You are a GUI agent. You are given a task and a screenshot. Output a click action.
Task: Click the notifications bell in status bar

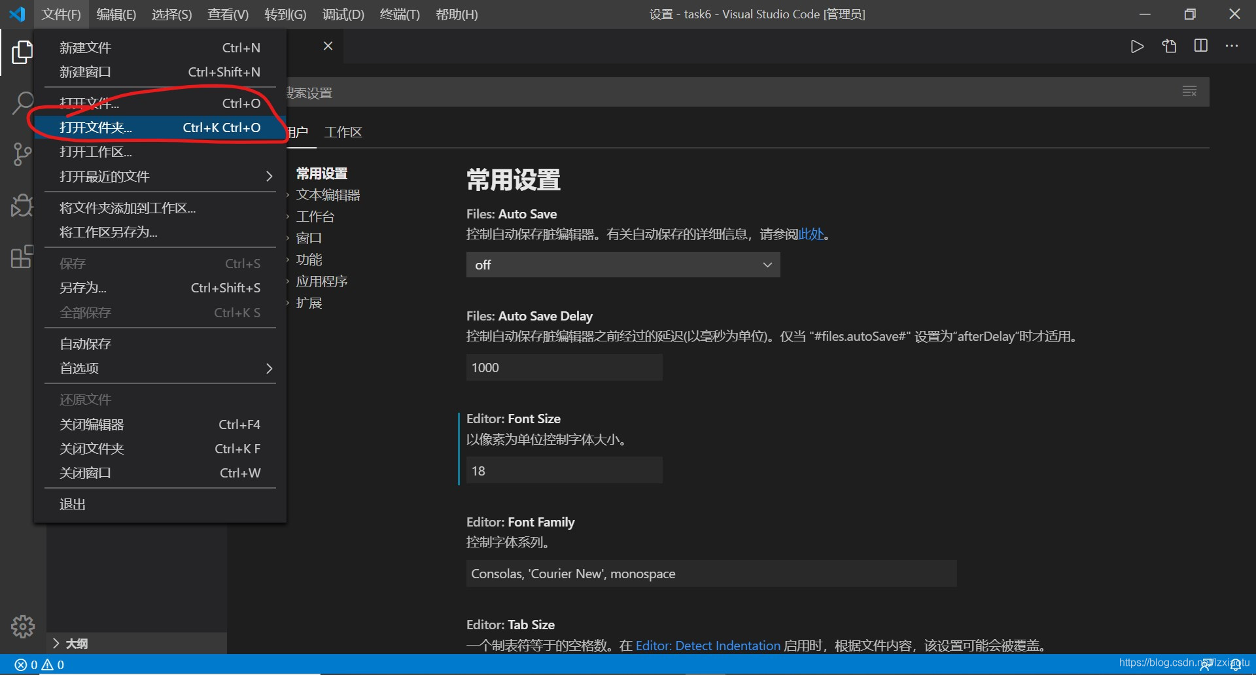1236,665
